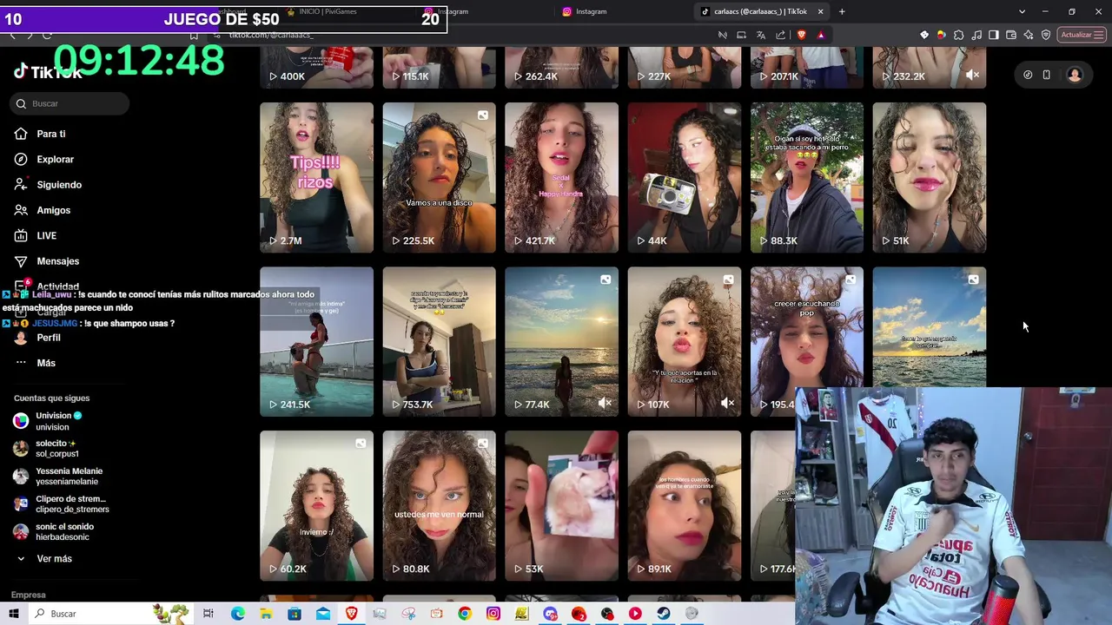
Task: Open Instagram app from taskbar
Action: 493,614
